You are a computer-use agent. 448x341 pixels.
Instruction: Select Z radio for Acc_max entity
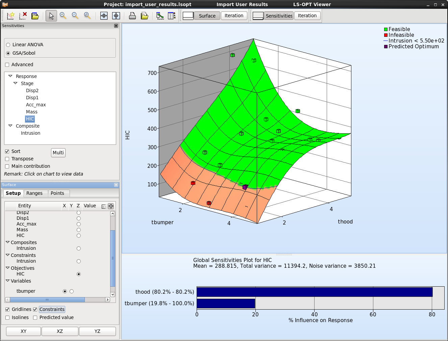79,224
